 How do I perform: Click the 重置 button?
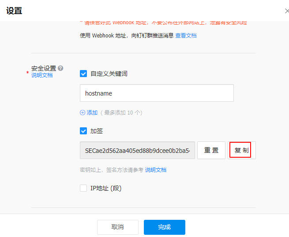tap(211, 150)
